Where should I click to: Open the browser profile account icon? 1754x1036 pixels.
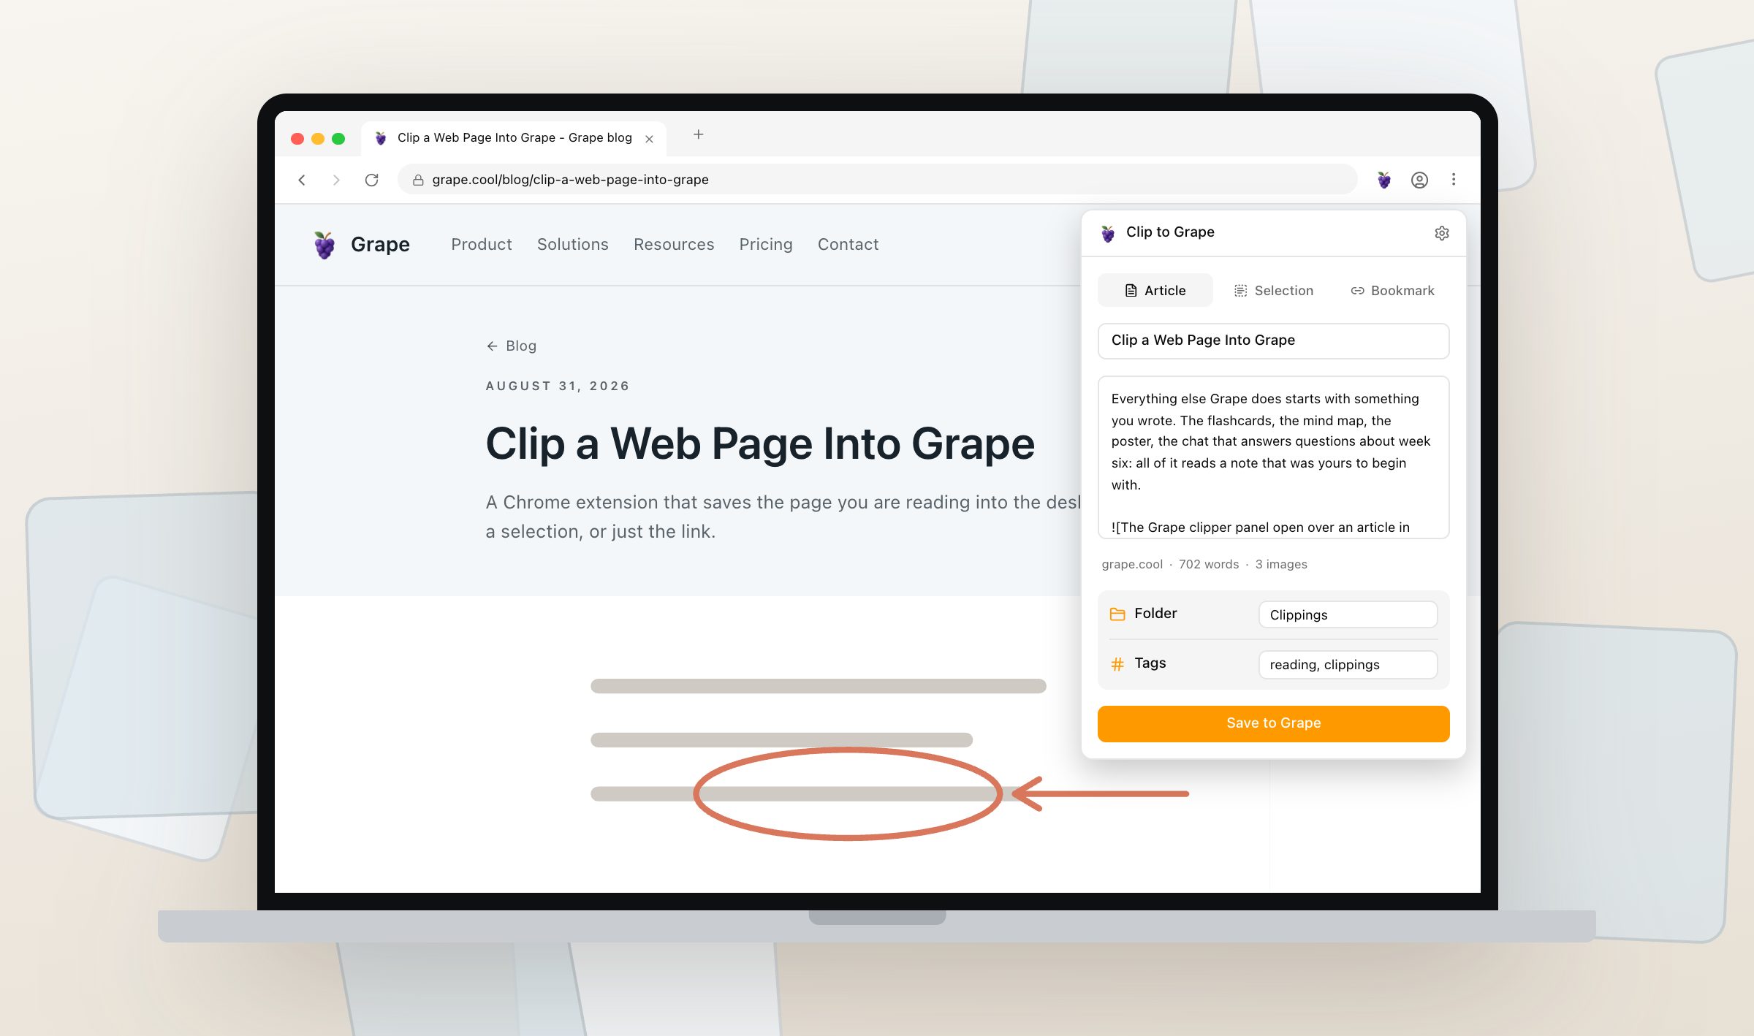(1419, 180)
